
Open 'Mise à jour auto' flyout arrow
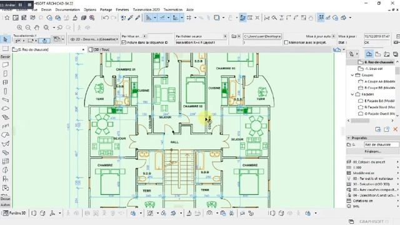pyautogui.click(x=333, y=36)
